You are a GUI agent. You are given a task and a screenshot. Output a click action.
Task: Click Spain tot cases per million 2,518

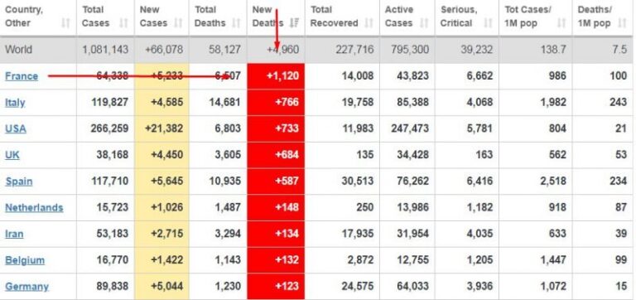coord(552,181)
